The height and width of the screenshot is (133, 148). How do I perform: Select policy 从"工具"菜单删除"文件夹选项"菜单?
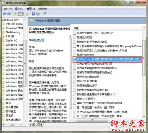pyautogui.click(x=99, y=116)
